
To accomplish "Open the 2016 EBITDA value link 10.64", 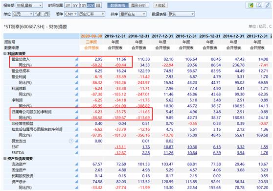I will (192, 153).
